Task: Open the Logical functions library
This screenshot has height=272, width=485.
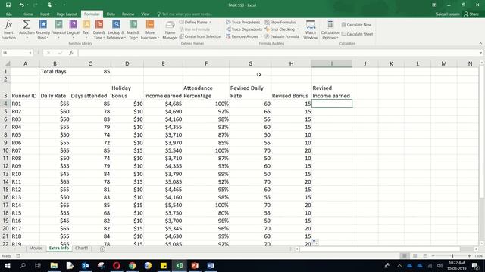Action: [73, 29]
